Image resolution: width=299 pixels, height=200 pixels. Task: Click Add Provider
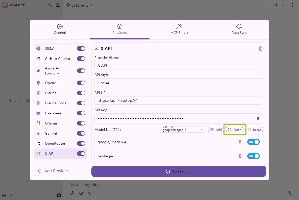pyautogui.click(x=53, y=171)
